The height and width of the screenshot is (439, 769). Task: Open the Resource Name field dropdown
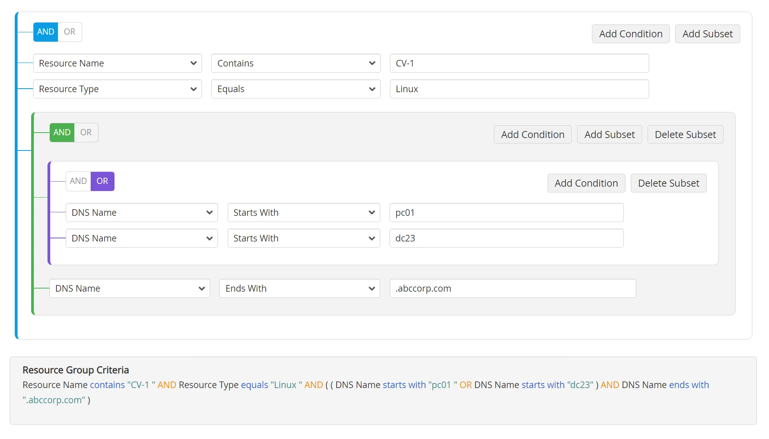tap(117, 63)
